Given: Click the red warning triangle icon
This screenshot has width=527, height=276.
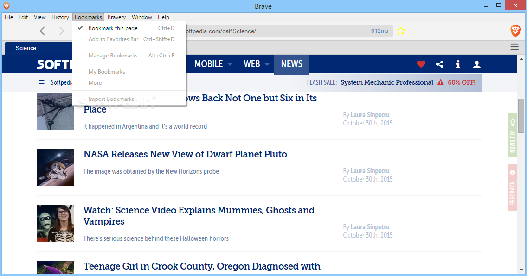Looking at the screenshot, I should 441,82.
